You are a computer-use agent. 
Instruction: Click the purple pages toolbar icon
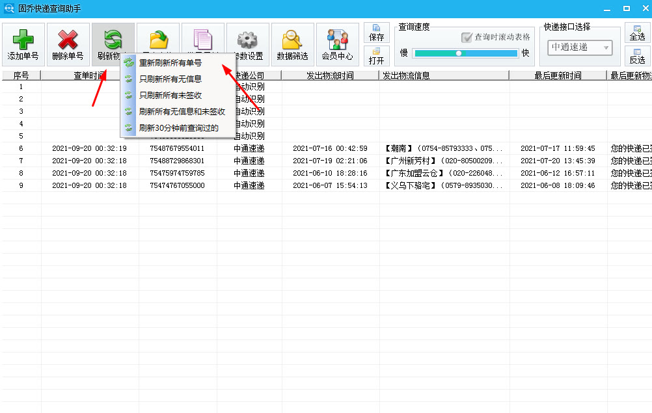tap(203, 40)
